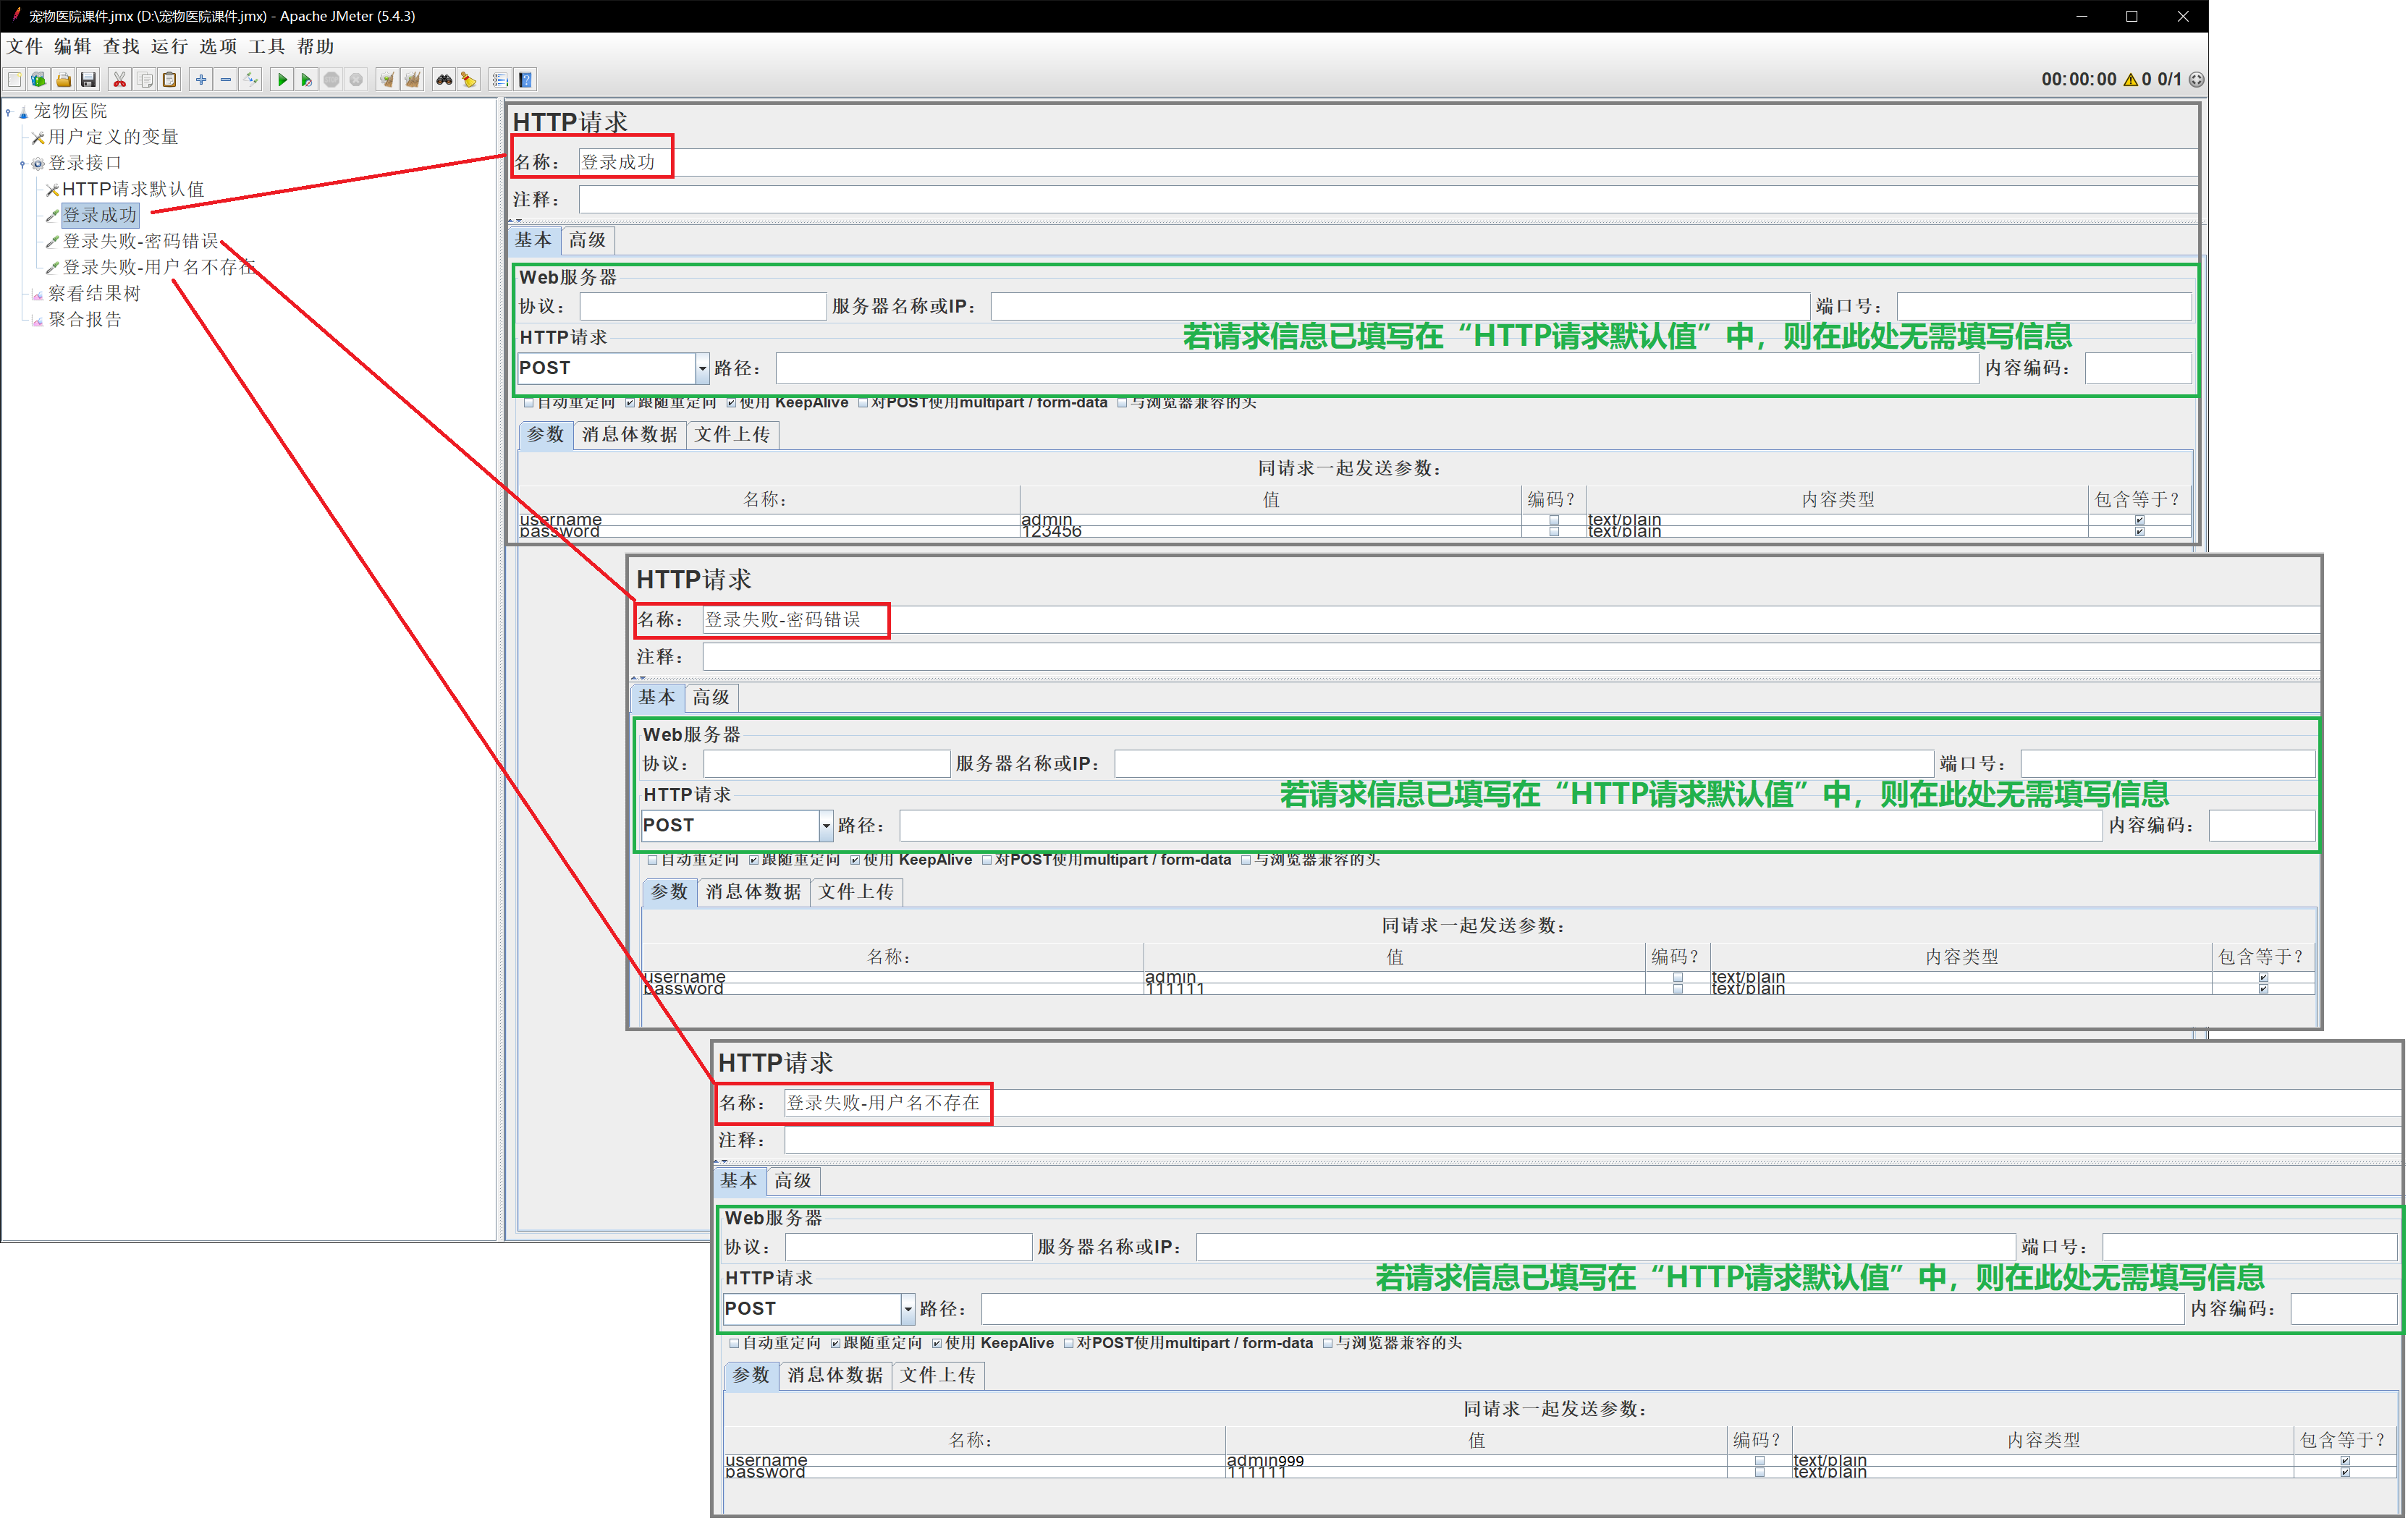Toggle 使用 KeepAlive checkbox in top panel
Viewport: 2408px width, 1521px height.
point(731,403)
